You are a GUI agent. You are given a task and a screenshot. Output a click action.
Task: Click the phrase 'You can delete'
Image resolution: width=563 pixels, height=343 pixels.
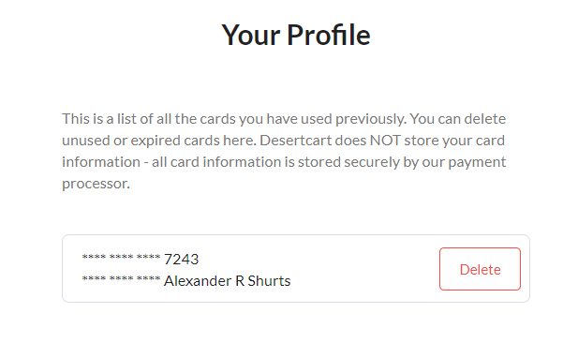(457, 119)
